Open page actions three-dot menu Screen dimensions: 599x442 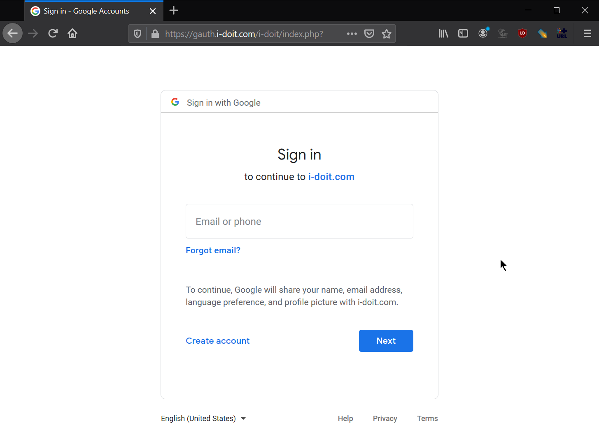pyautogui.click(x=352, y=34)
